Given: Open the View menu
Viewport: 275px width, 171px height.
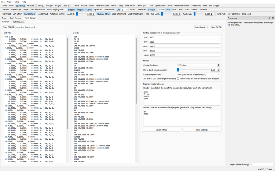Looking at the screenshot, I should pyautogui.click(x=9, y=2).
